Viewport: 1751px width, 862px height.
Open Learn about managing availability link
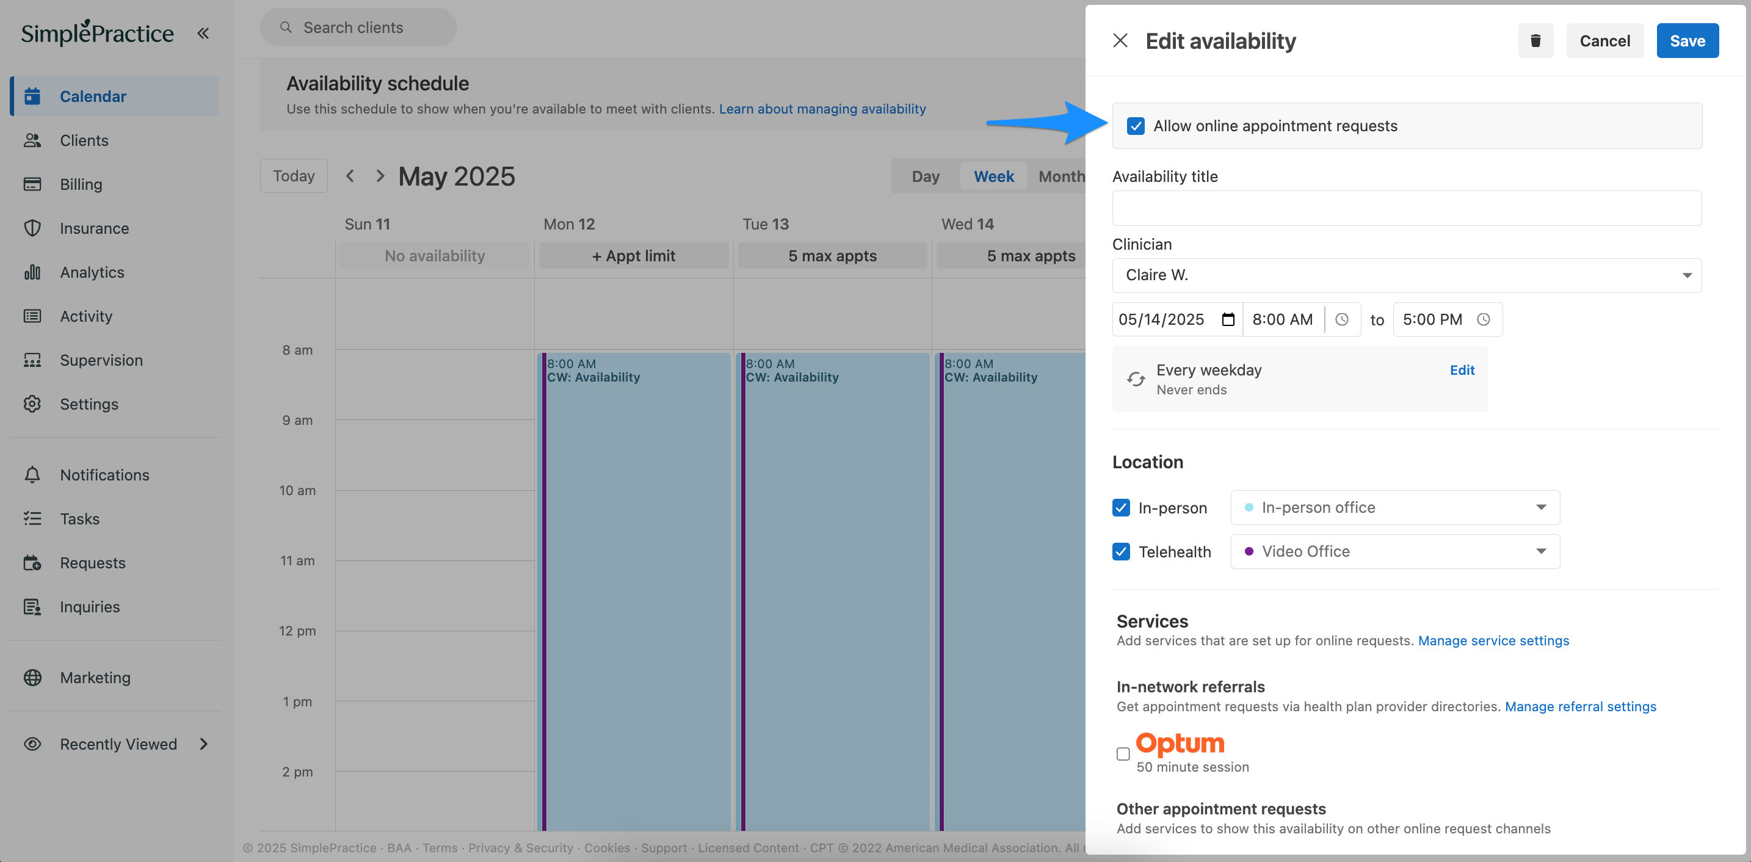tap(822, 109)
